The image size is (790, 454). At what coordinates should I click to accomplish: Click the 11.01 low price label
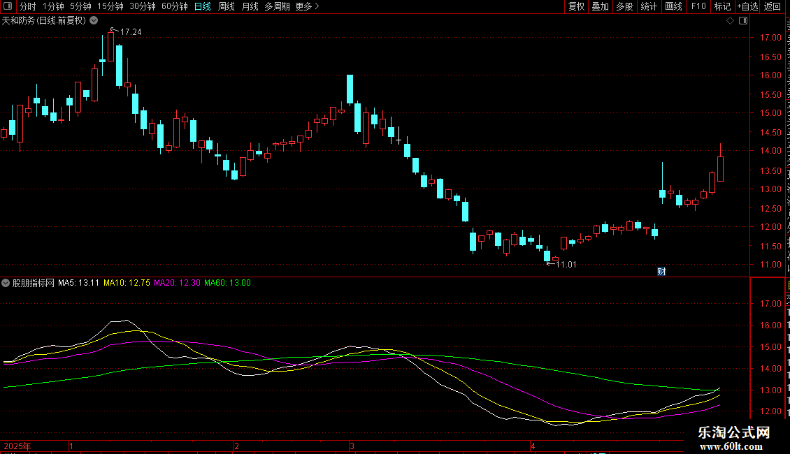[x=566, y=265]
